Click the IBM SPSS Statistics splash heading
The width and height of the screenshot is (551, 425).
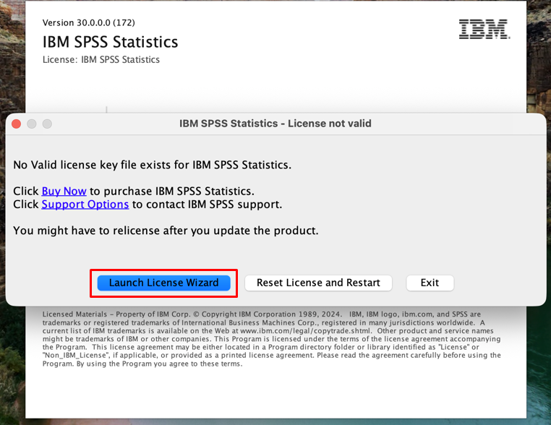[110, 42]
